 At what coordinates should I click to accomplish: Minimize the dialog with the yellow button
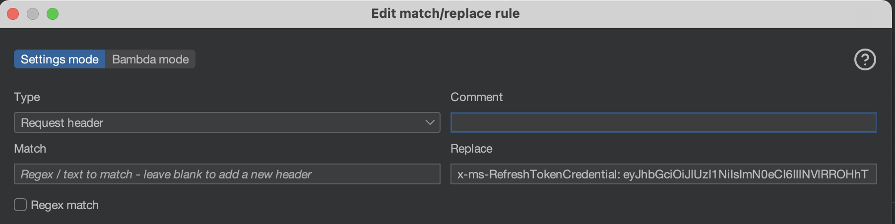click(33, 14)
